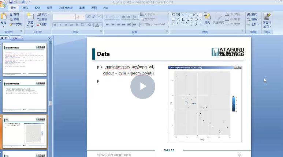Image resolution: width=283 pixels, height=157 pixels.
Task: Click the Find (查找) binoculars icon
Action: [249, 14]
